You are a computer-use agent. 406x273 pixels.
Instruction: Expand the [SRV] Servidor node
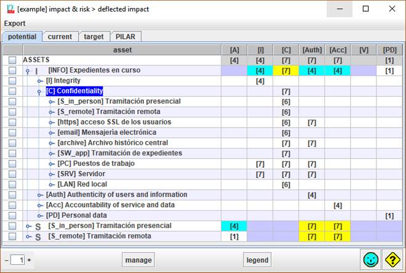coord(51,174)
